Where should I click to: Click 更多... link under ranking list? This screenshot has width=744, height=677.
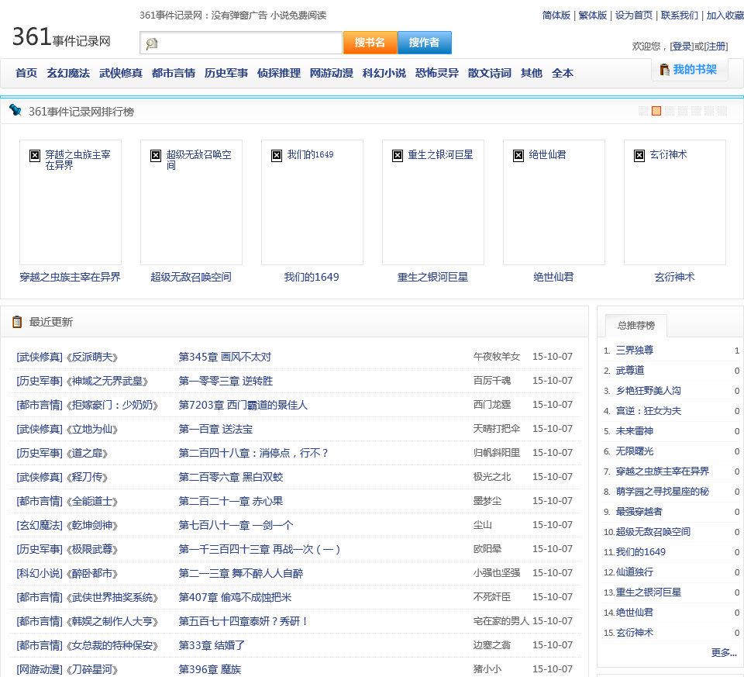[x=724, y=653]
